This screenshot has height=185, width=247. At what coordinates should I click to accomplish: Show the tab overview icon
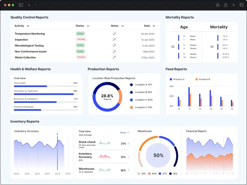[x=241, y=5]
